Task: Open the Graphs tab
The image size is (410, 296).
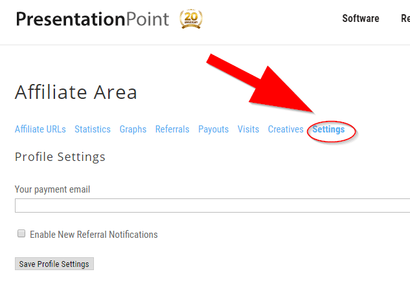Action: [x=133, y=129]
